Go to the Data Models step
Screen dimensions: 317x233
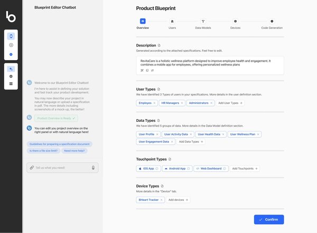pyautogui.click(x=203, y=21)
